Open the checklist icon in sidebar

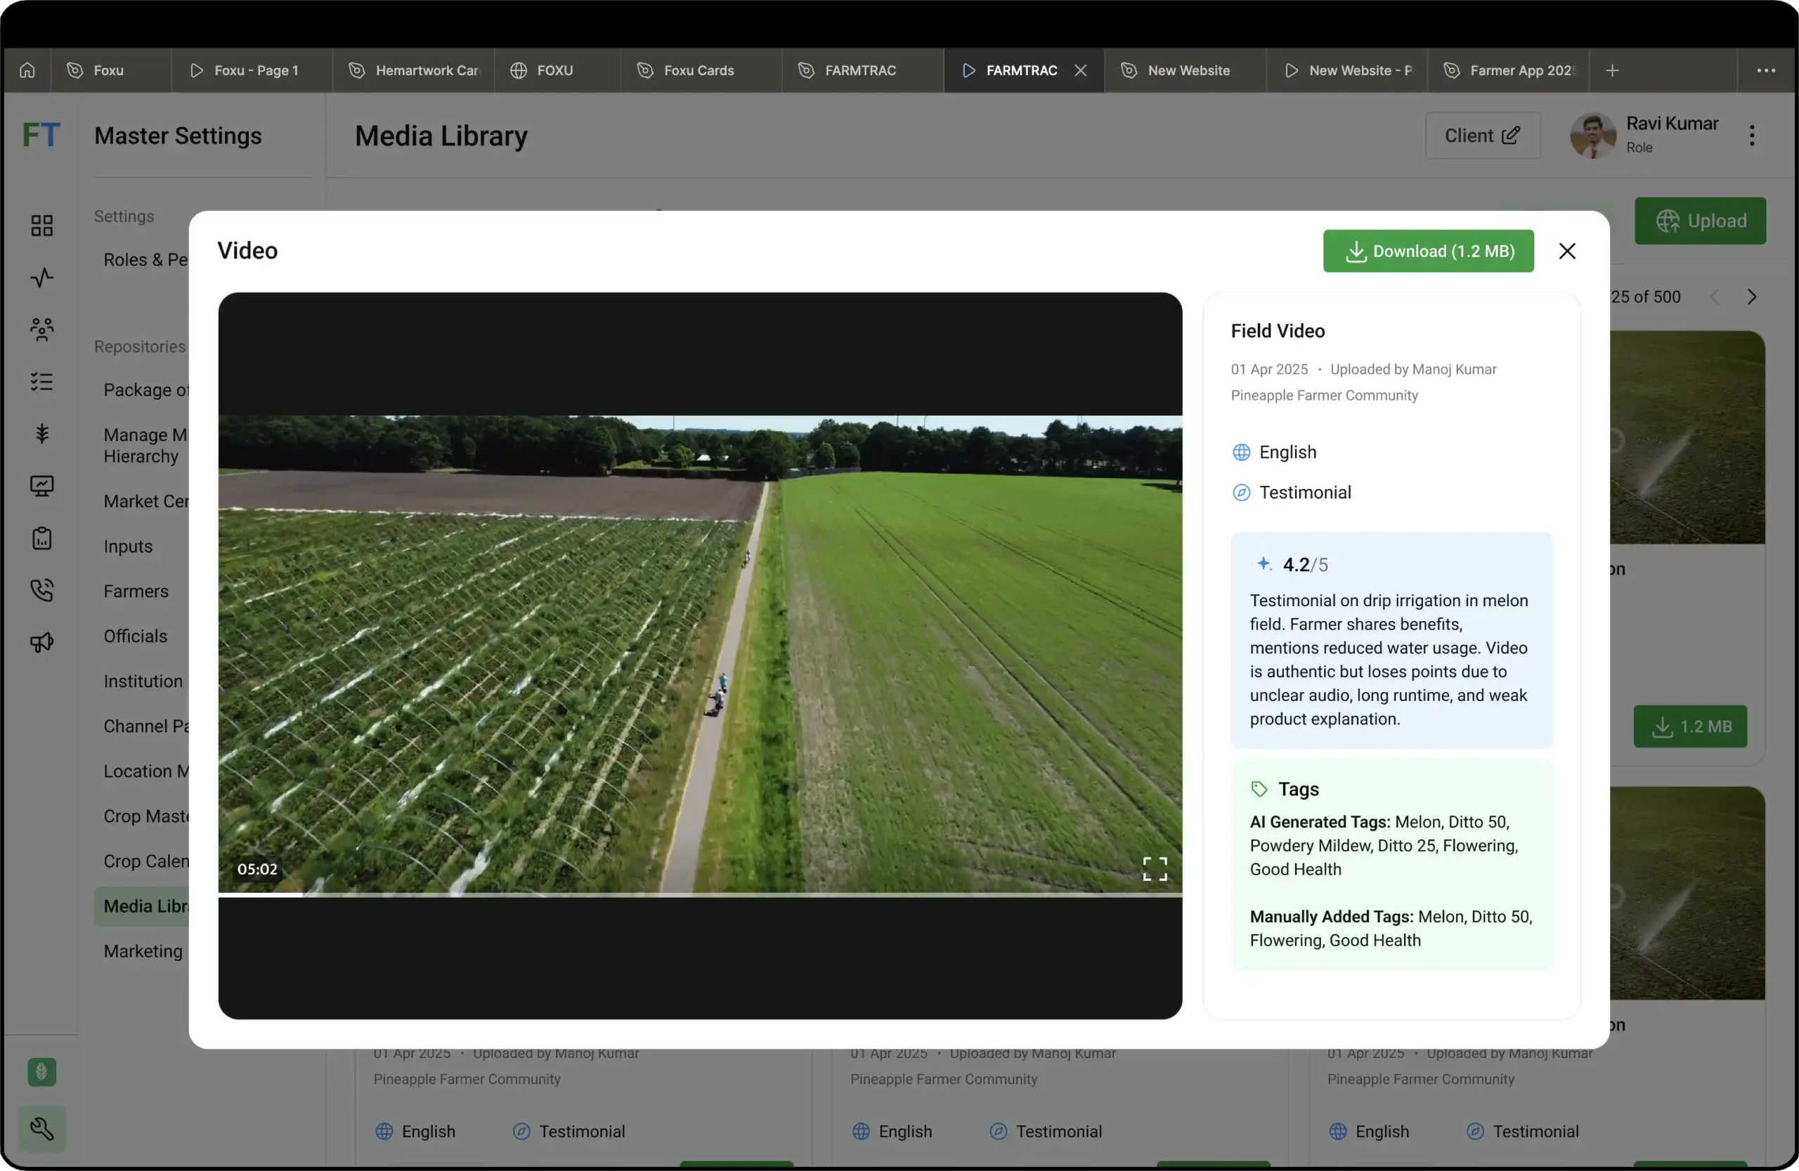41,381
